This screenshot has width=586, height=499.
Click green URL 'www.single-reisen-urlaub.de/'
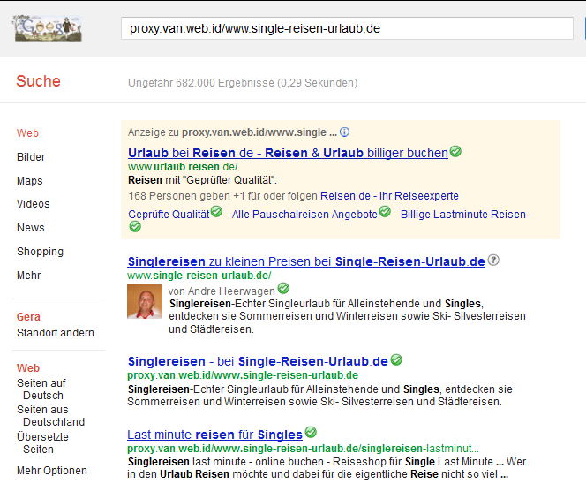(x=199, y=276)
